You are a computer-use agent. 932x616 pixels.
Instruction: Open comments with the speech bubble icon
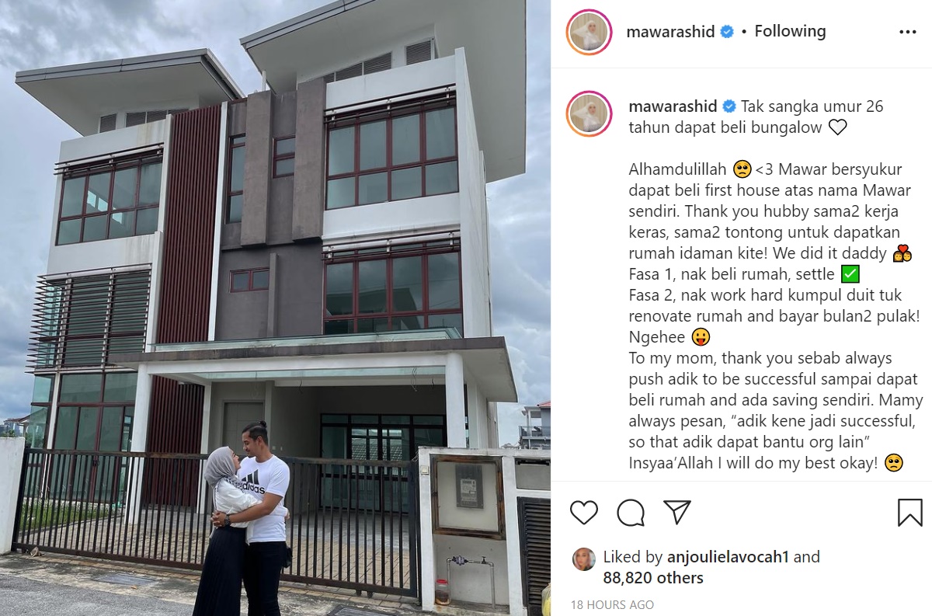tap(631, 512)
